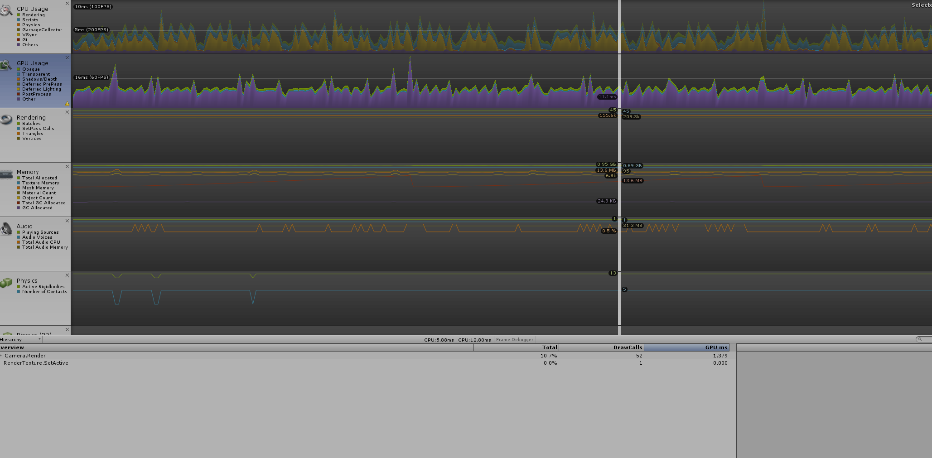The width and height of the screenshot is (932, 458).
Task: Close the CPU Usage profiler module
Action: (x=67, y=4)
